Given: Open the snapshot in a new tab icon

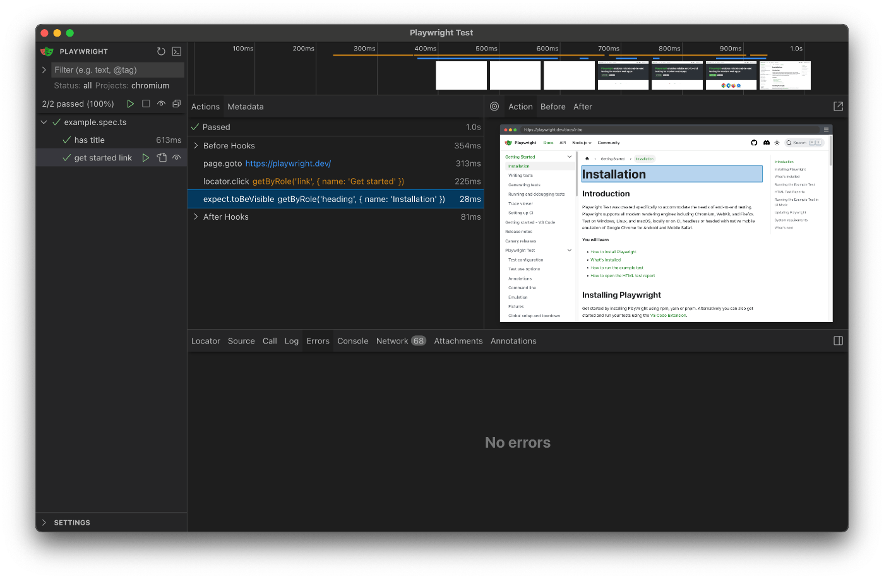Looking at the screenshot, I should coord(838,107).
